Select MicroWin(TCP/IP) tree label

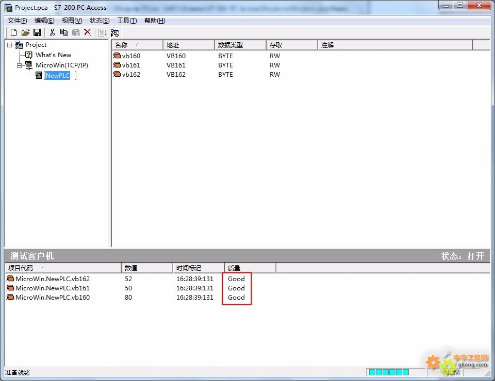coord(62,65)
